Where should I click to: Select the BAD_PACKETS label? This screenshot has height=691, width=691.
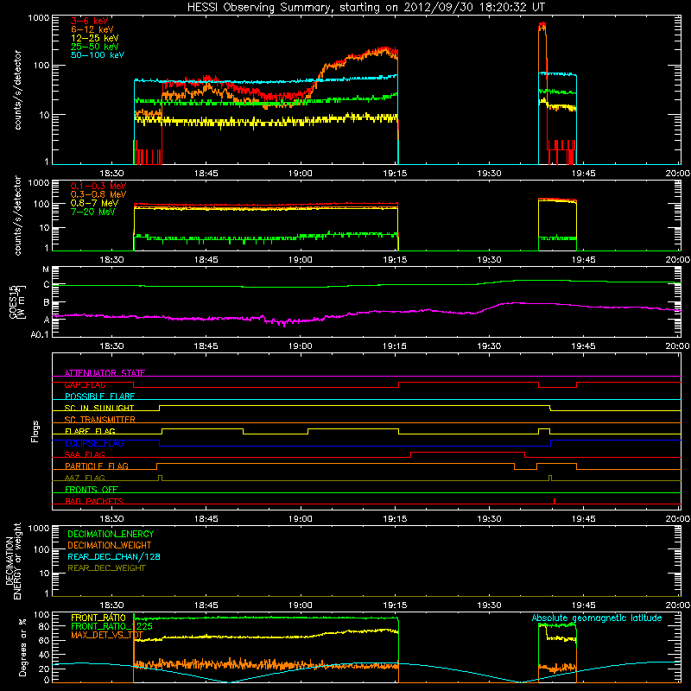(94, 501)
